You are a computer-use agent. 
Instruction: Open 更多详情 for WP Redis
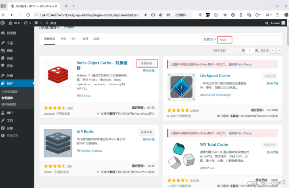coord(149,139)
